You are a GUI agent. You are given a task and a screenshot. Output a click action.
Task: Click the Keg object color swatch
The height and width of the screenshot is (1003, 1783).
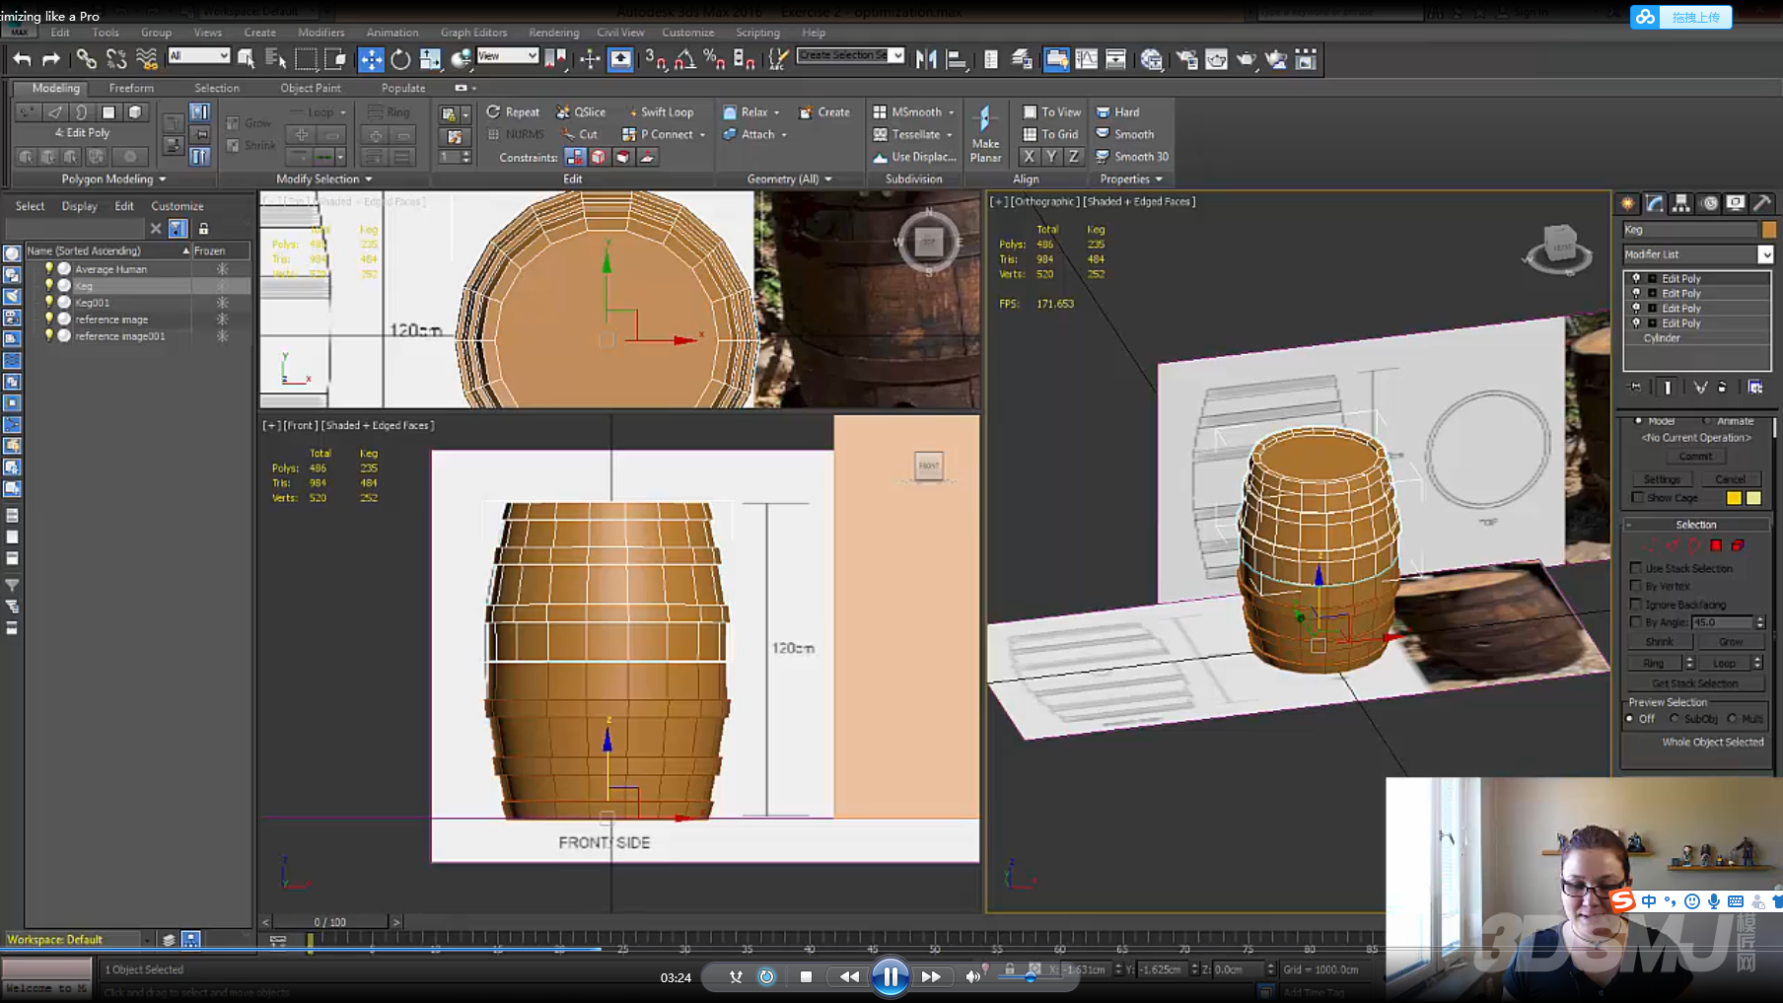[x=1769, y=230]
